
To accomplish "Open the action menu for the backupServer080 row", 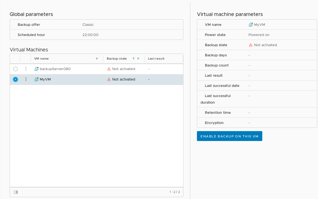I will pos(26,69).
